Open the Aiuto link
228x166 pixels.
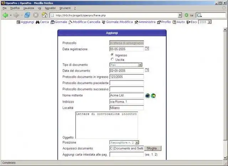tap(181, 22)
